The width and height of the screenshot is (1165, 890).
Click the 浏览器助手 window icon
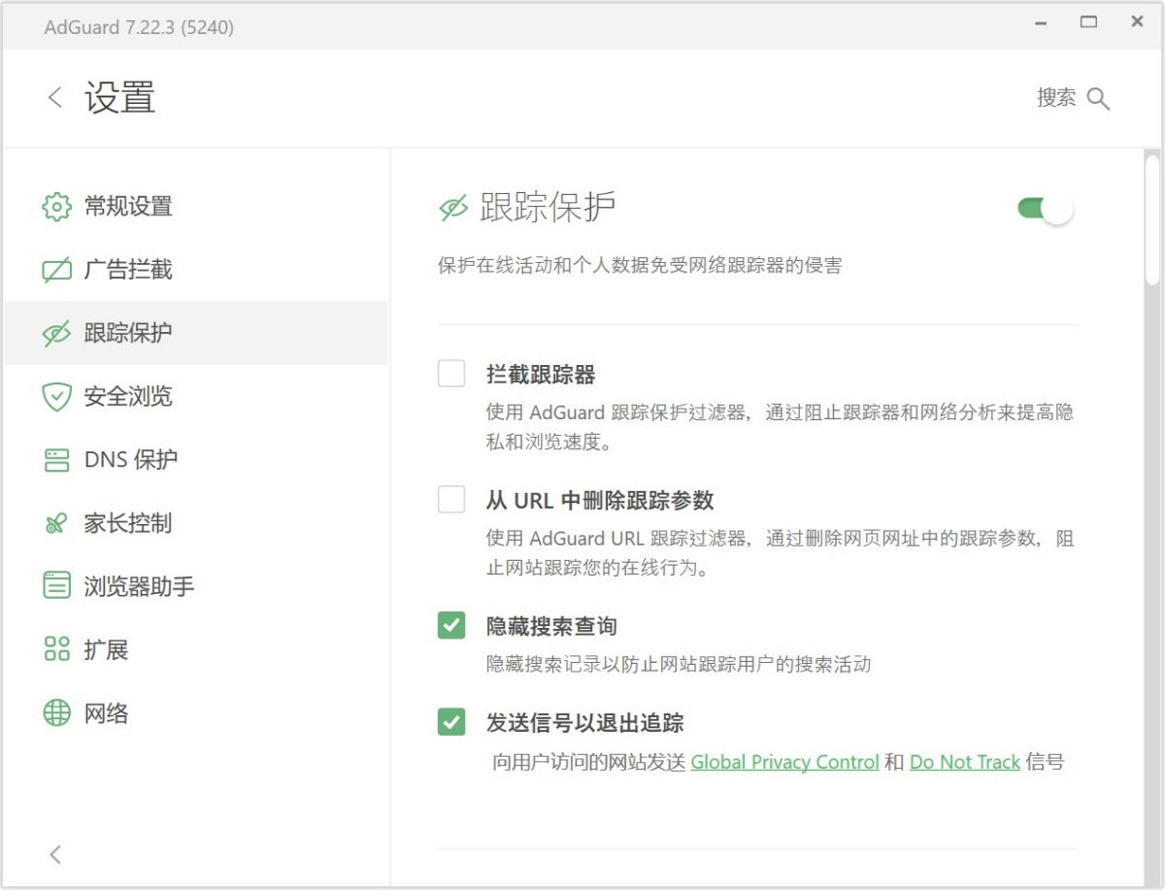[x=57, y=586]
